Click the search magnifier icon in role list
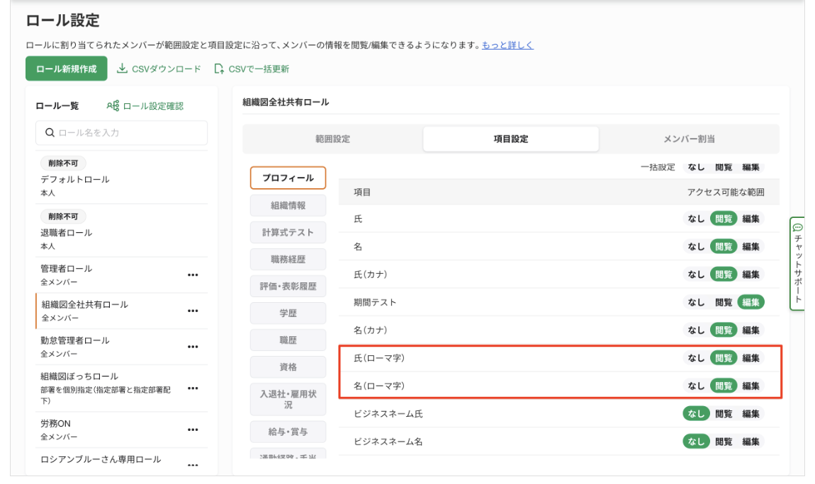This screenshot has height=484, width=815. tap(50, 132)
